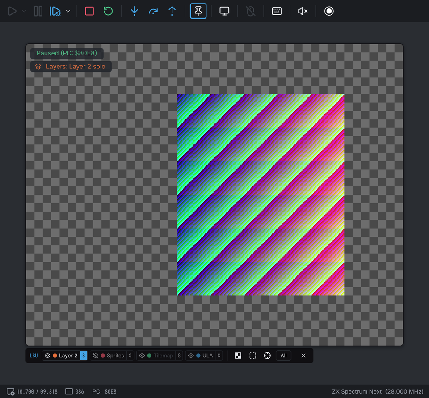429x398 pixels.
Task: Click the ULA layer label
Action: tap(207, 356)
